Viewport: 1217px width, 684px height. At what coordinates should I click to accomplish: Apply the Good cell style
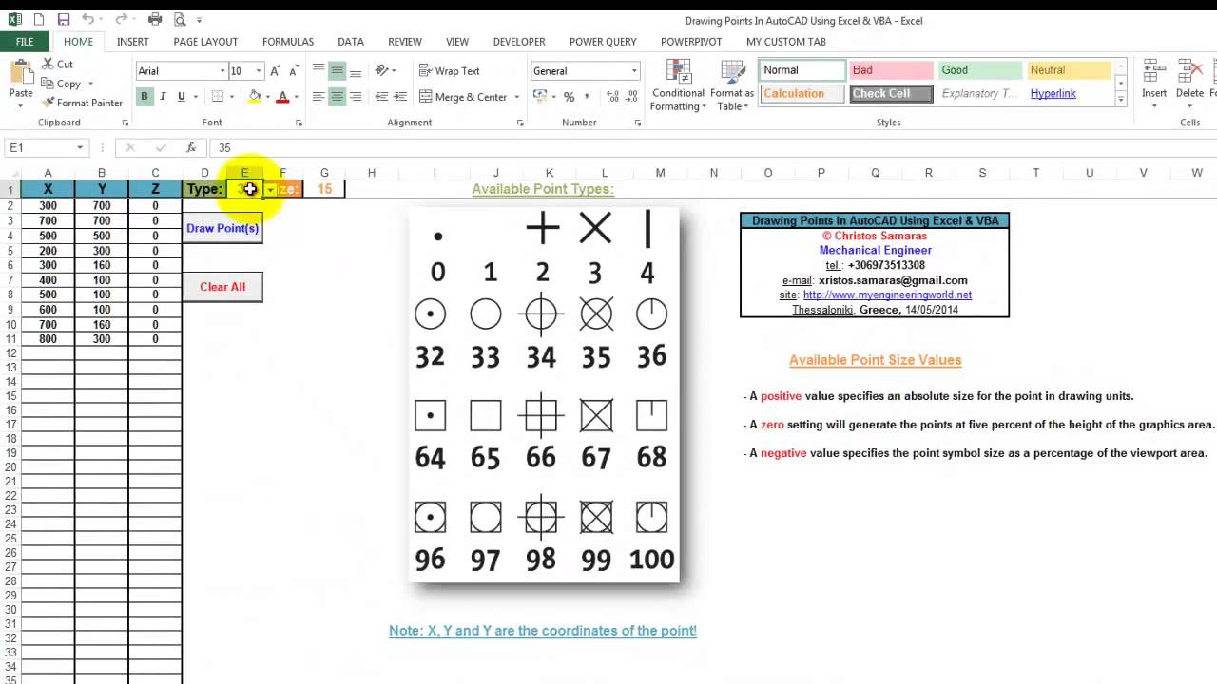tap(980, 70)
